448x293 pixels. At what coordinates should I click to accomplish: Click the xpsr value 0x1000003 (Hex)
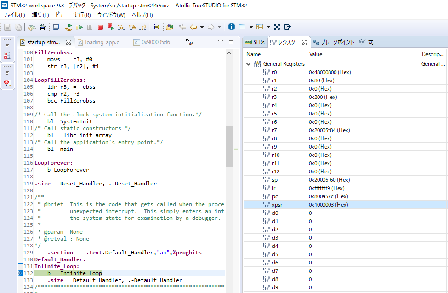(x=328, y=205)
